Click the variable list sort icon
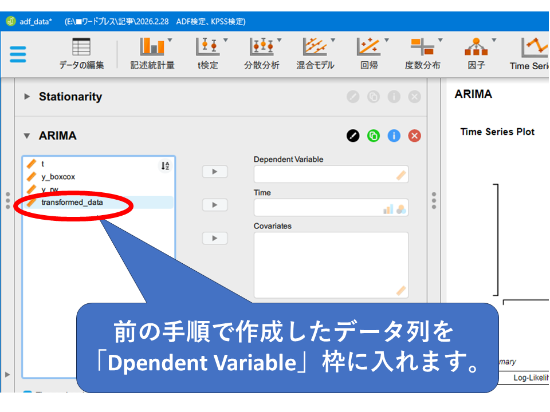The width and height of the screenshot is (550, 412). 165,166
